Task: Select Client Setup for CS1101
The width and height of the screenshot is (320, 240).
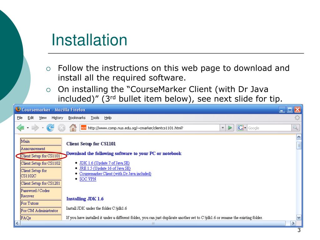Action: (41, 156)
